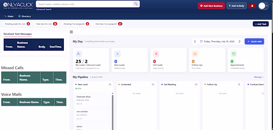The height and width of the screenshot is (130, 273).
Task: Click Past due I've assigned counter
Action: (x=109, y=24)
